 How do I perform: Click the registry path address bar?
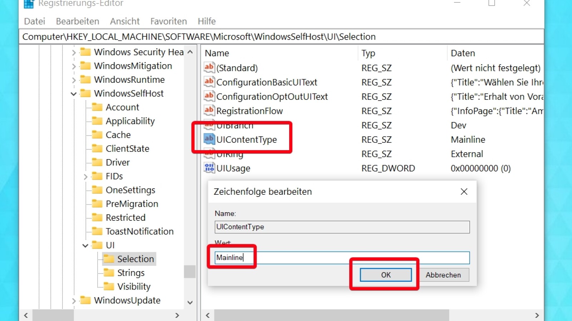point(281,37)
